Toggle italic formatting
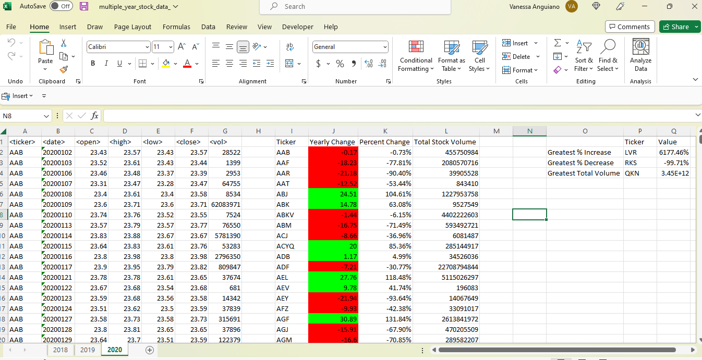 coord(105,63)
